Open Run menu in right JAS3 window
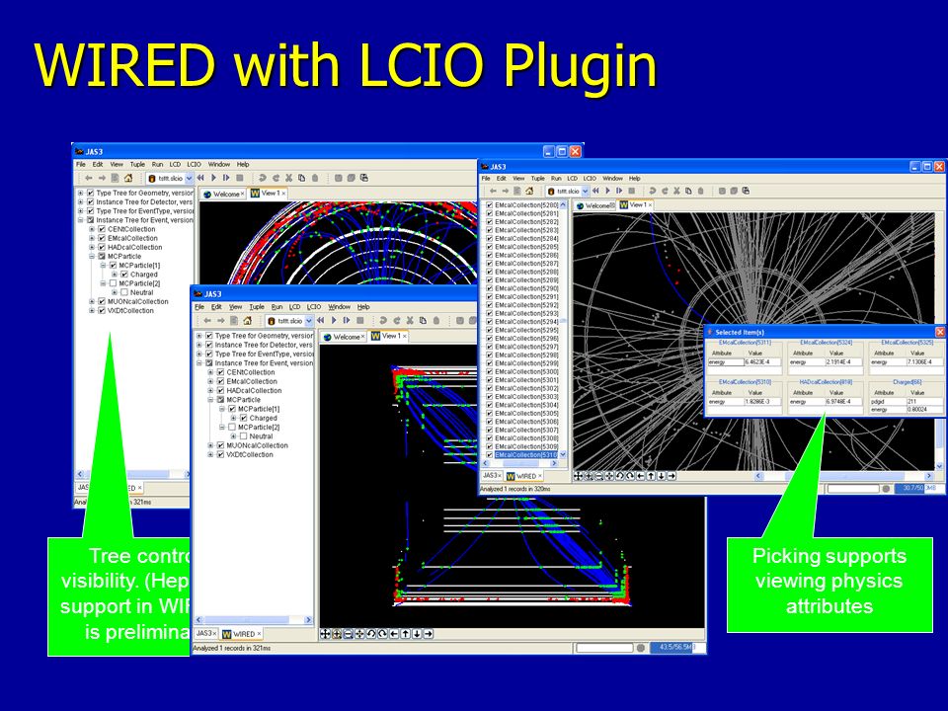948x711 pixels. tap(556, 179)
